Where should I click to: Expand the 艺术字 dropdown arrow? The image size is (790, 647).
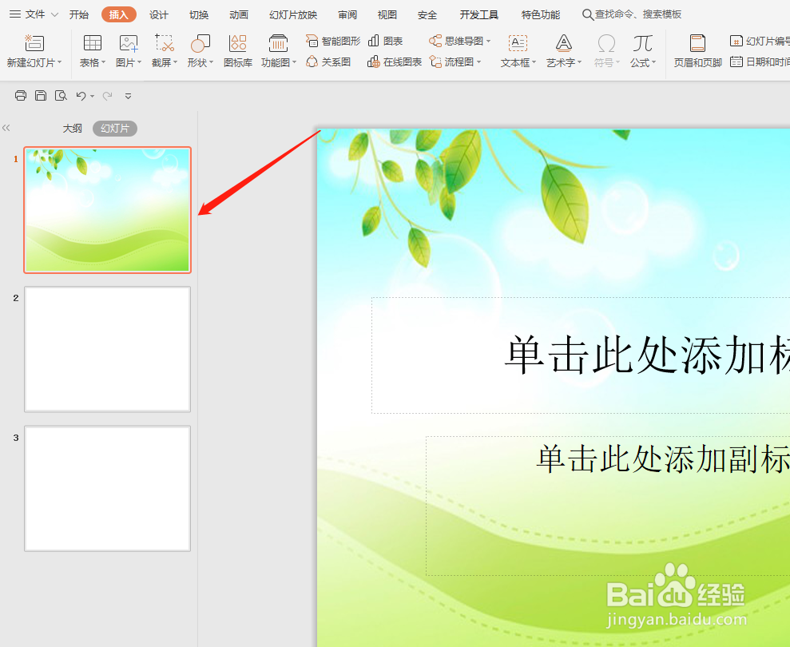tap(579, 62)
